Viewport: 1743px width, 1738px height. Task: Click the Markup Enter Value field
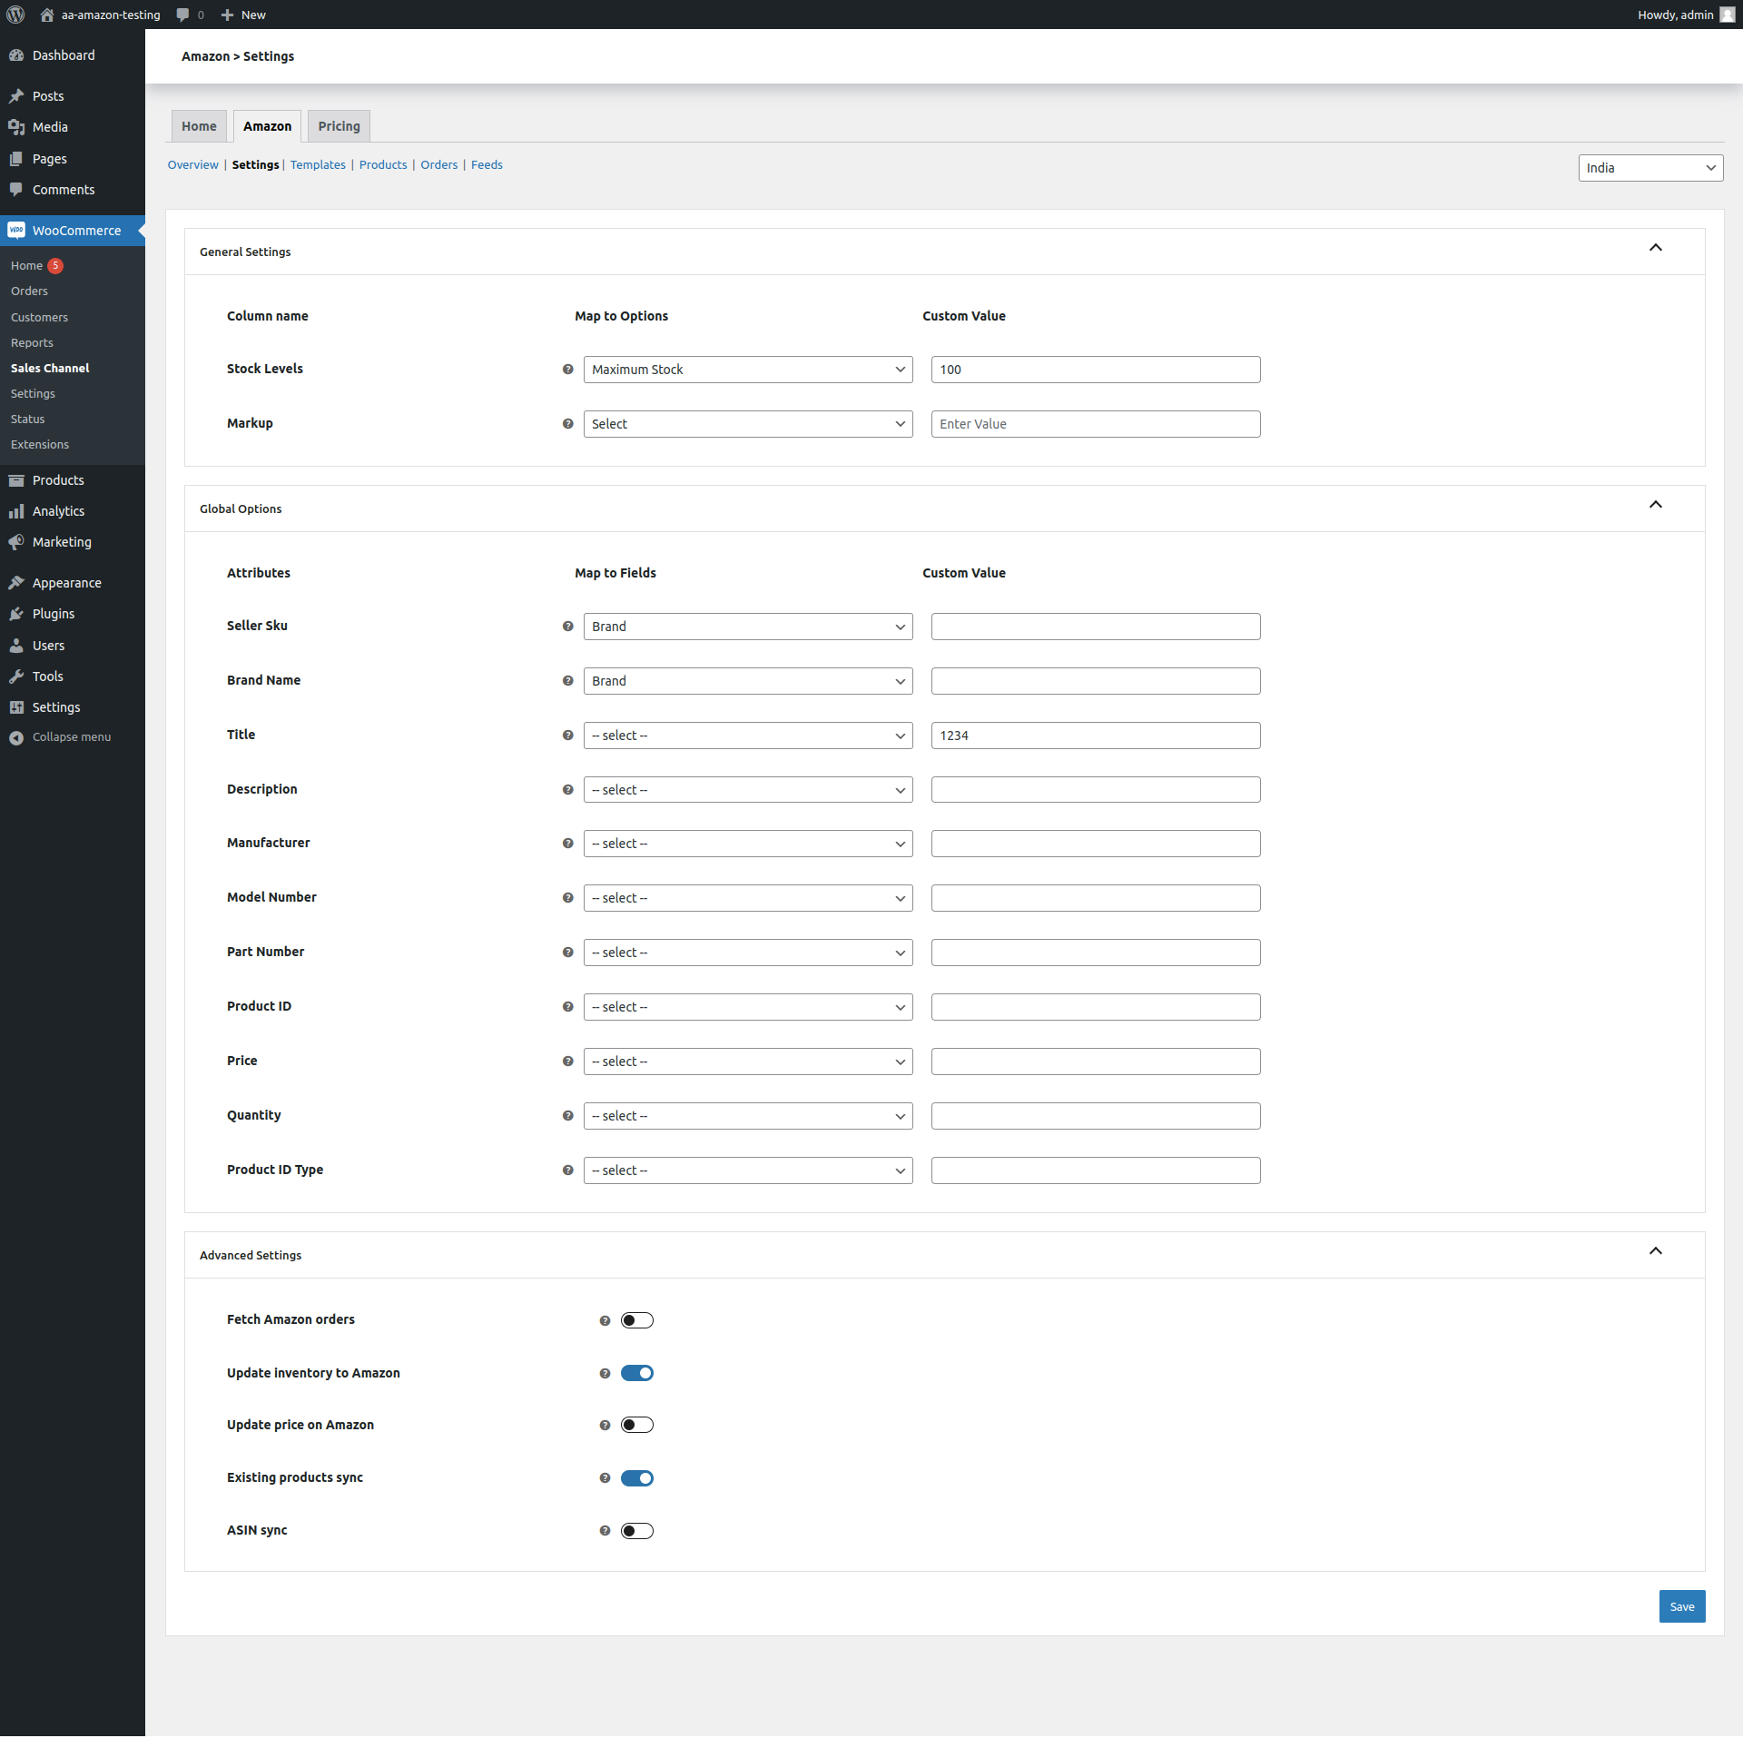tap(1095, 424)
